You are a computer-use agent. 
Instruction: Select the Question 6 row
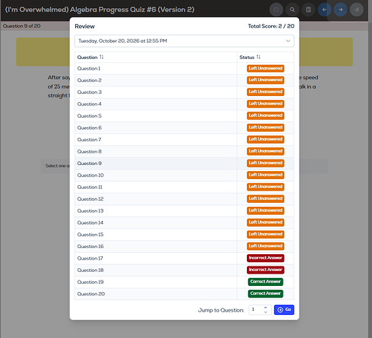coord(185,128)
